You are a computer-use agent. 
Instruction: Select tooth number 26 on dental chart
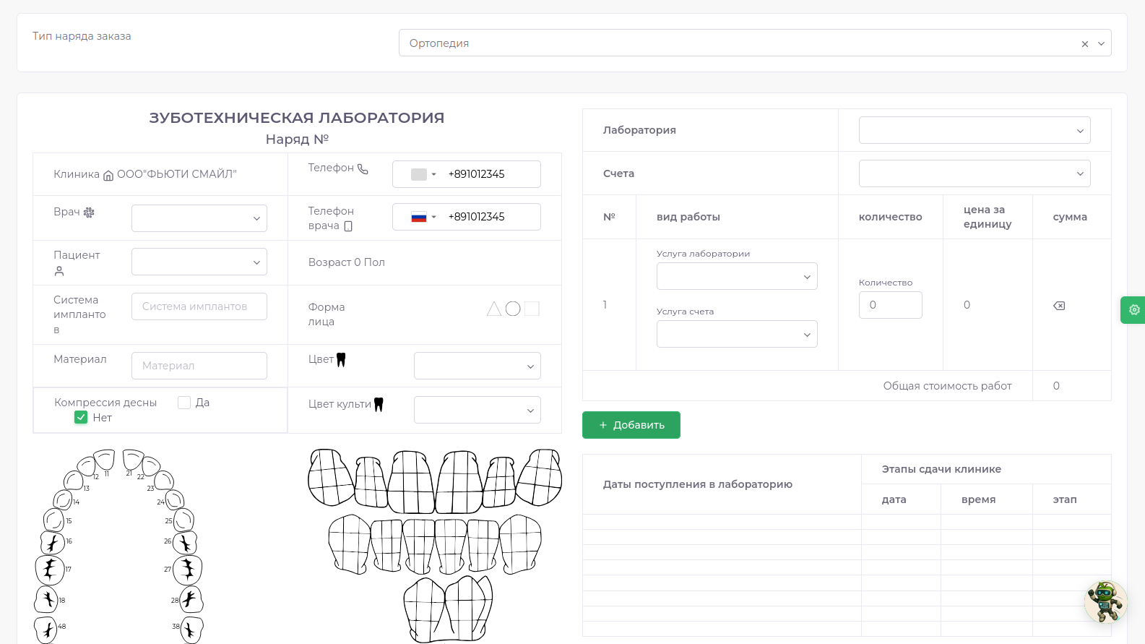(x=185, y=542)
